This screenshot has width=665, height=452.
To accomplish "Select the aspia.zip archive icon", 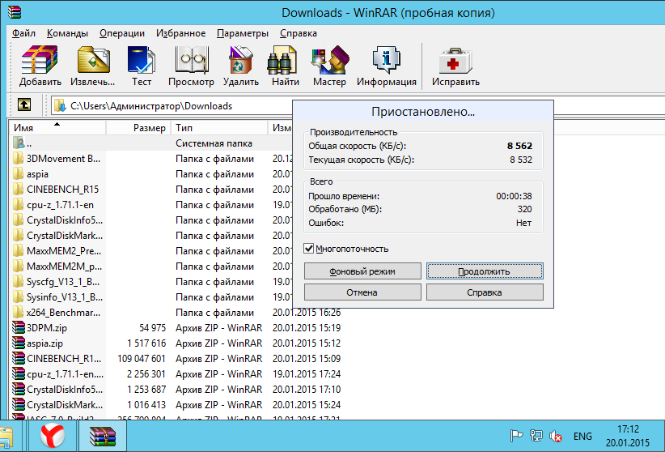I will point(19,343).
